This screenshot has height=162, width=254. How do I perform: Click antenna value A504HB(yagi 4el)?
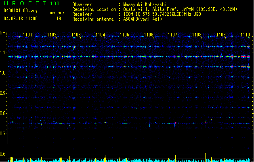143,19
